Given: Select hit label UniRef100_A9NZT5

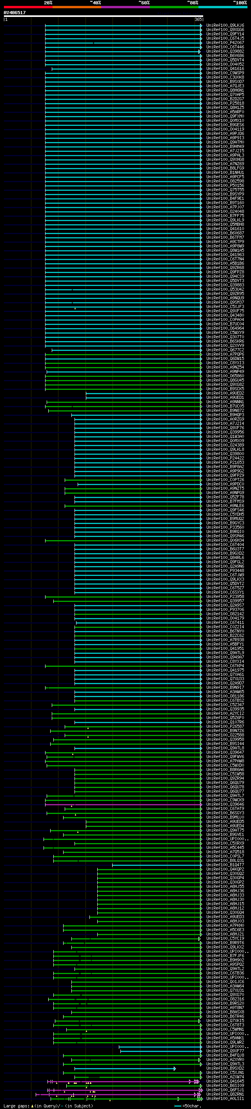Looking at the screenshot, I should [225, 488].
